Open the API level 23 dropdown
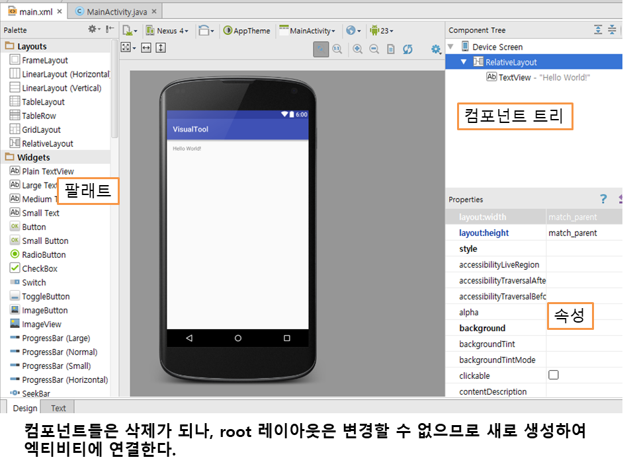 point(382,30)
